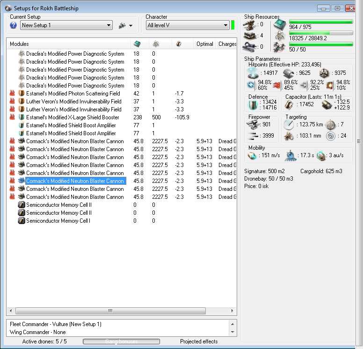Click the module list scroll-right arrow

click(x=232, y=311)
